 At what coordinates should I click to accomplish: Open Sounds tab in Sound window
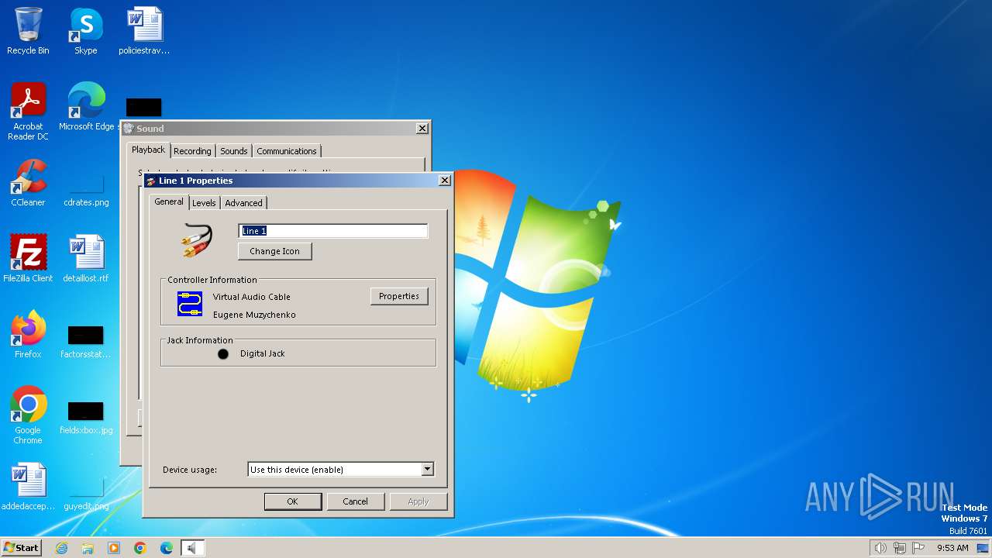pos(234,151)
